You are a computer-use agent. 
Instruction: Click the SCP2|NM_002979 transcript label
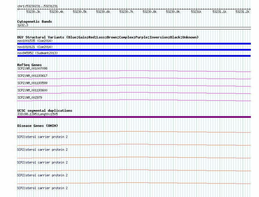(x=30, y=97)
